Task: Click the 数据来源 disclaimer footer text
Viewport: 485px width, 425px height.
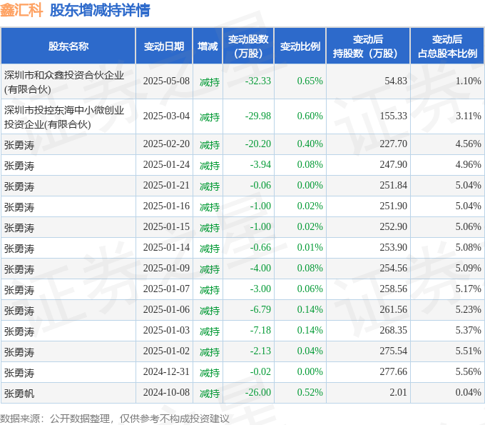Action: (x=115, y=419)
